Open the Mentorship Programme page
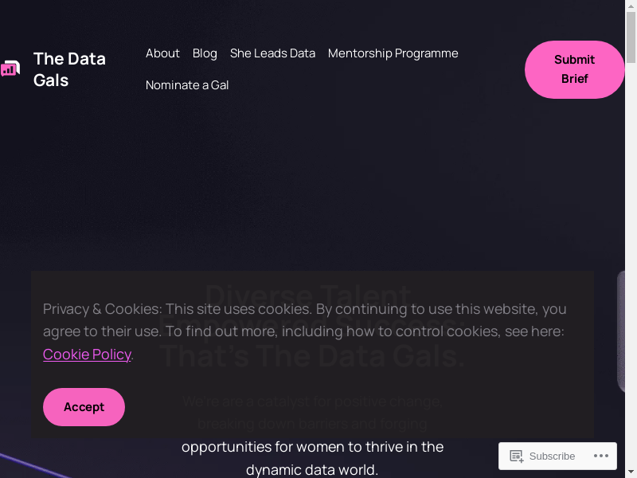Image resolution: width=637 pixels, height=478 pixels. tap(393, 53)
